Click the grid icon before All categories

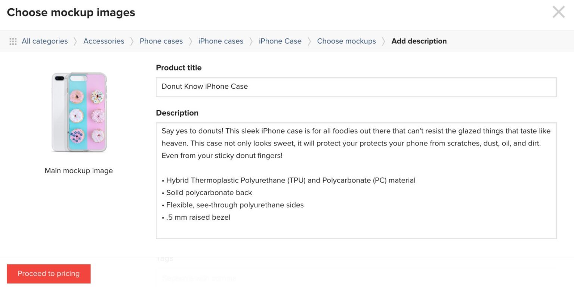(x=13, y=41)
